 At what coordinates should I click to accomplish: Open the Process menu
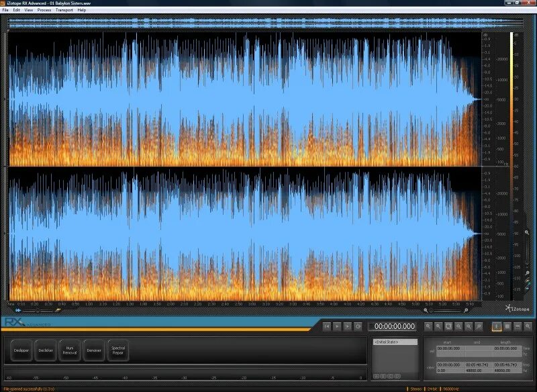pyautogui.click(x=44, y=10)
